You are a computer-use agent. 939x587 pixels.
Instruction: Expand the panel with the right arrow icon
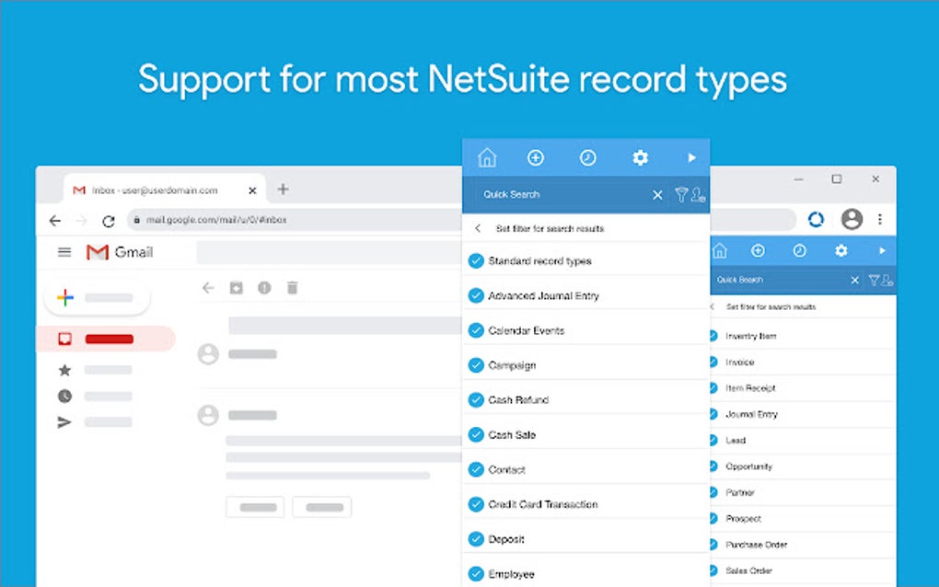point(691,157)
